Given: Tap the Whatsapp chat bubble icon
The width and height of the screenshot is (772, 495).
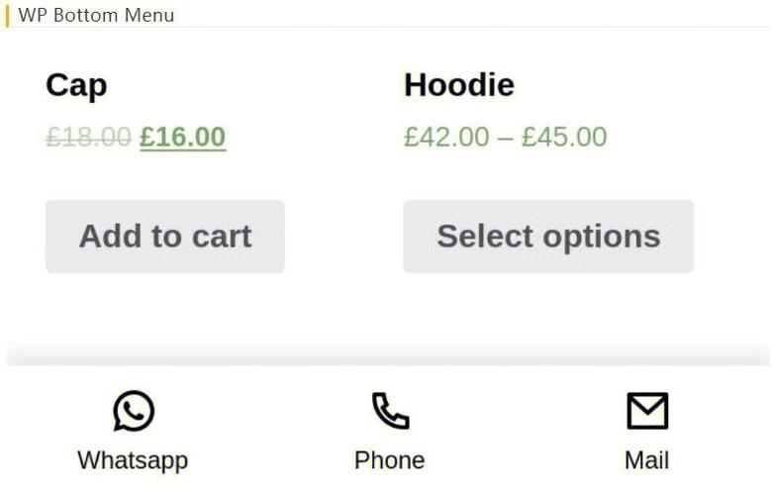Looking at the screenshot, I should (x=134, y=411).
